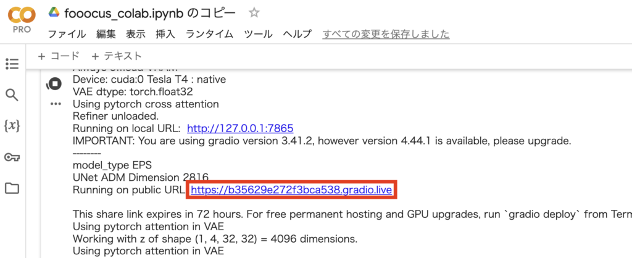The height and width of the screenshot is (258, 632).
Task: Open the files folder panel
Action: click(x=12, y=188)
